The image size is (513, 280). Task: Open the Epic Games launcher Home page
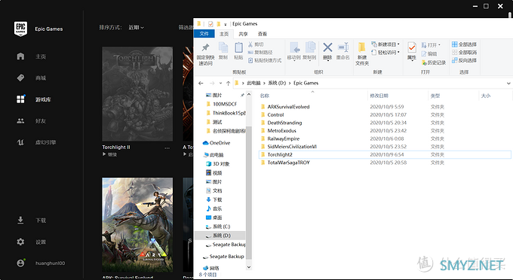[x=31, y=56]
